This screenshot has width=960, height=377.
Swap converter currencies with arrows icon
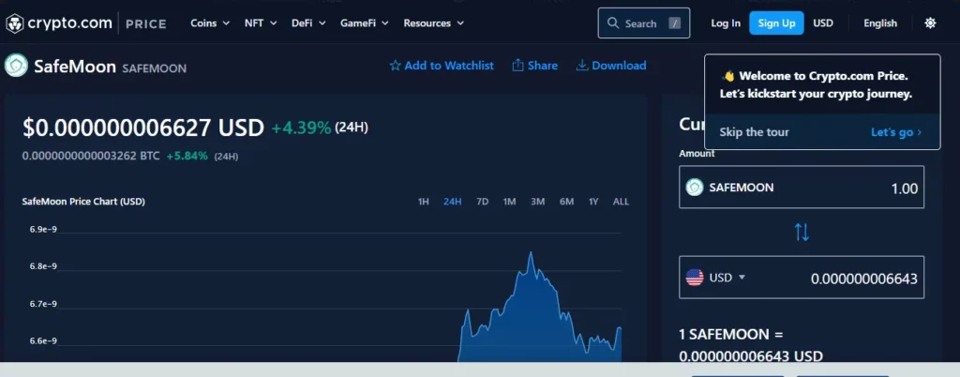tap(802, 232)
